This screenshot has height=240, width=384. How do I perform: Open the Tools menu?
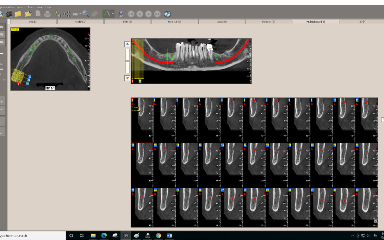click(31, 7)
